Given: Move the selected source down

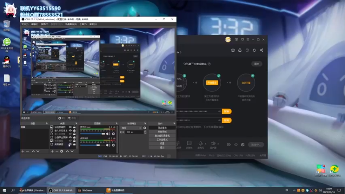Looking at the screenshot, I should [x=72, y=151].
